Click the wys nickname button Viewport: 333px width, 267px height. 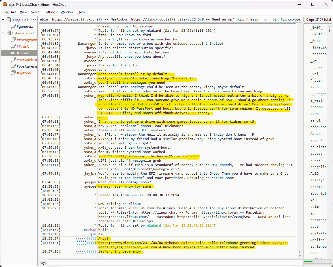click(x=43, y=263)
